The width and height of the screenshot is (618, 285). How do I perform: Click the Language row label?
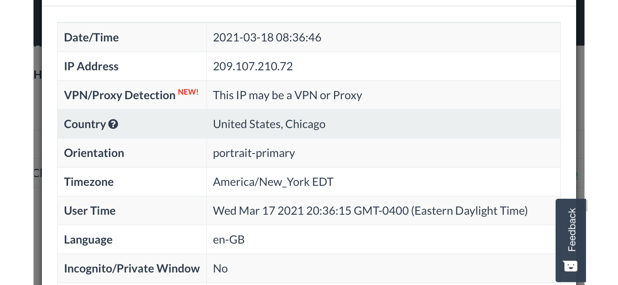[x=88, y=240]
